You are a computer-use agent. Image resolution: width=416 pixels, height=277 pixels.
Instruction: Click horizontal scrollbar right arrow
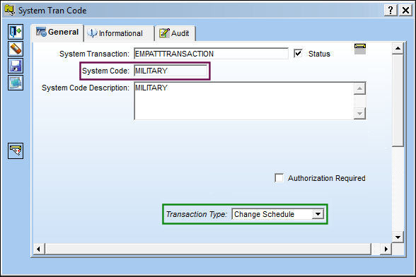386,249
